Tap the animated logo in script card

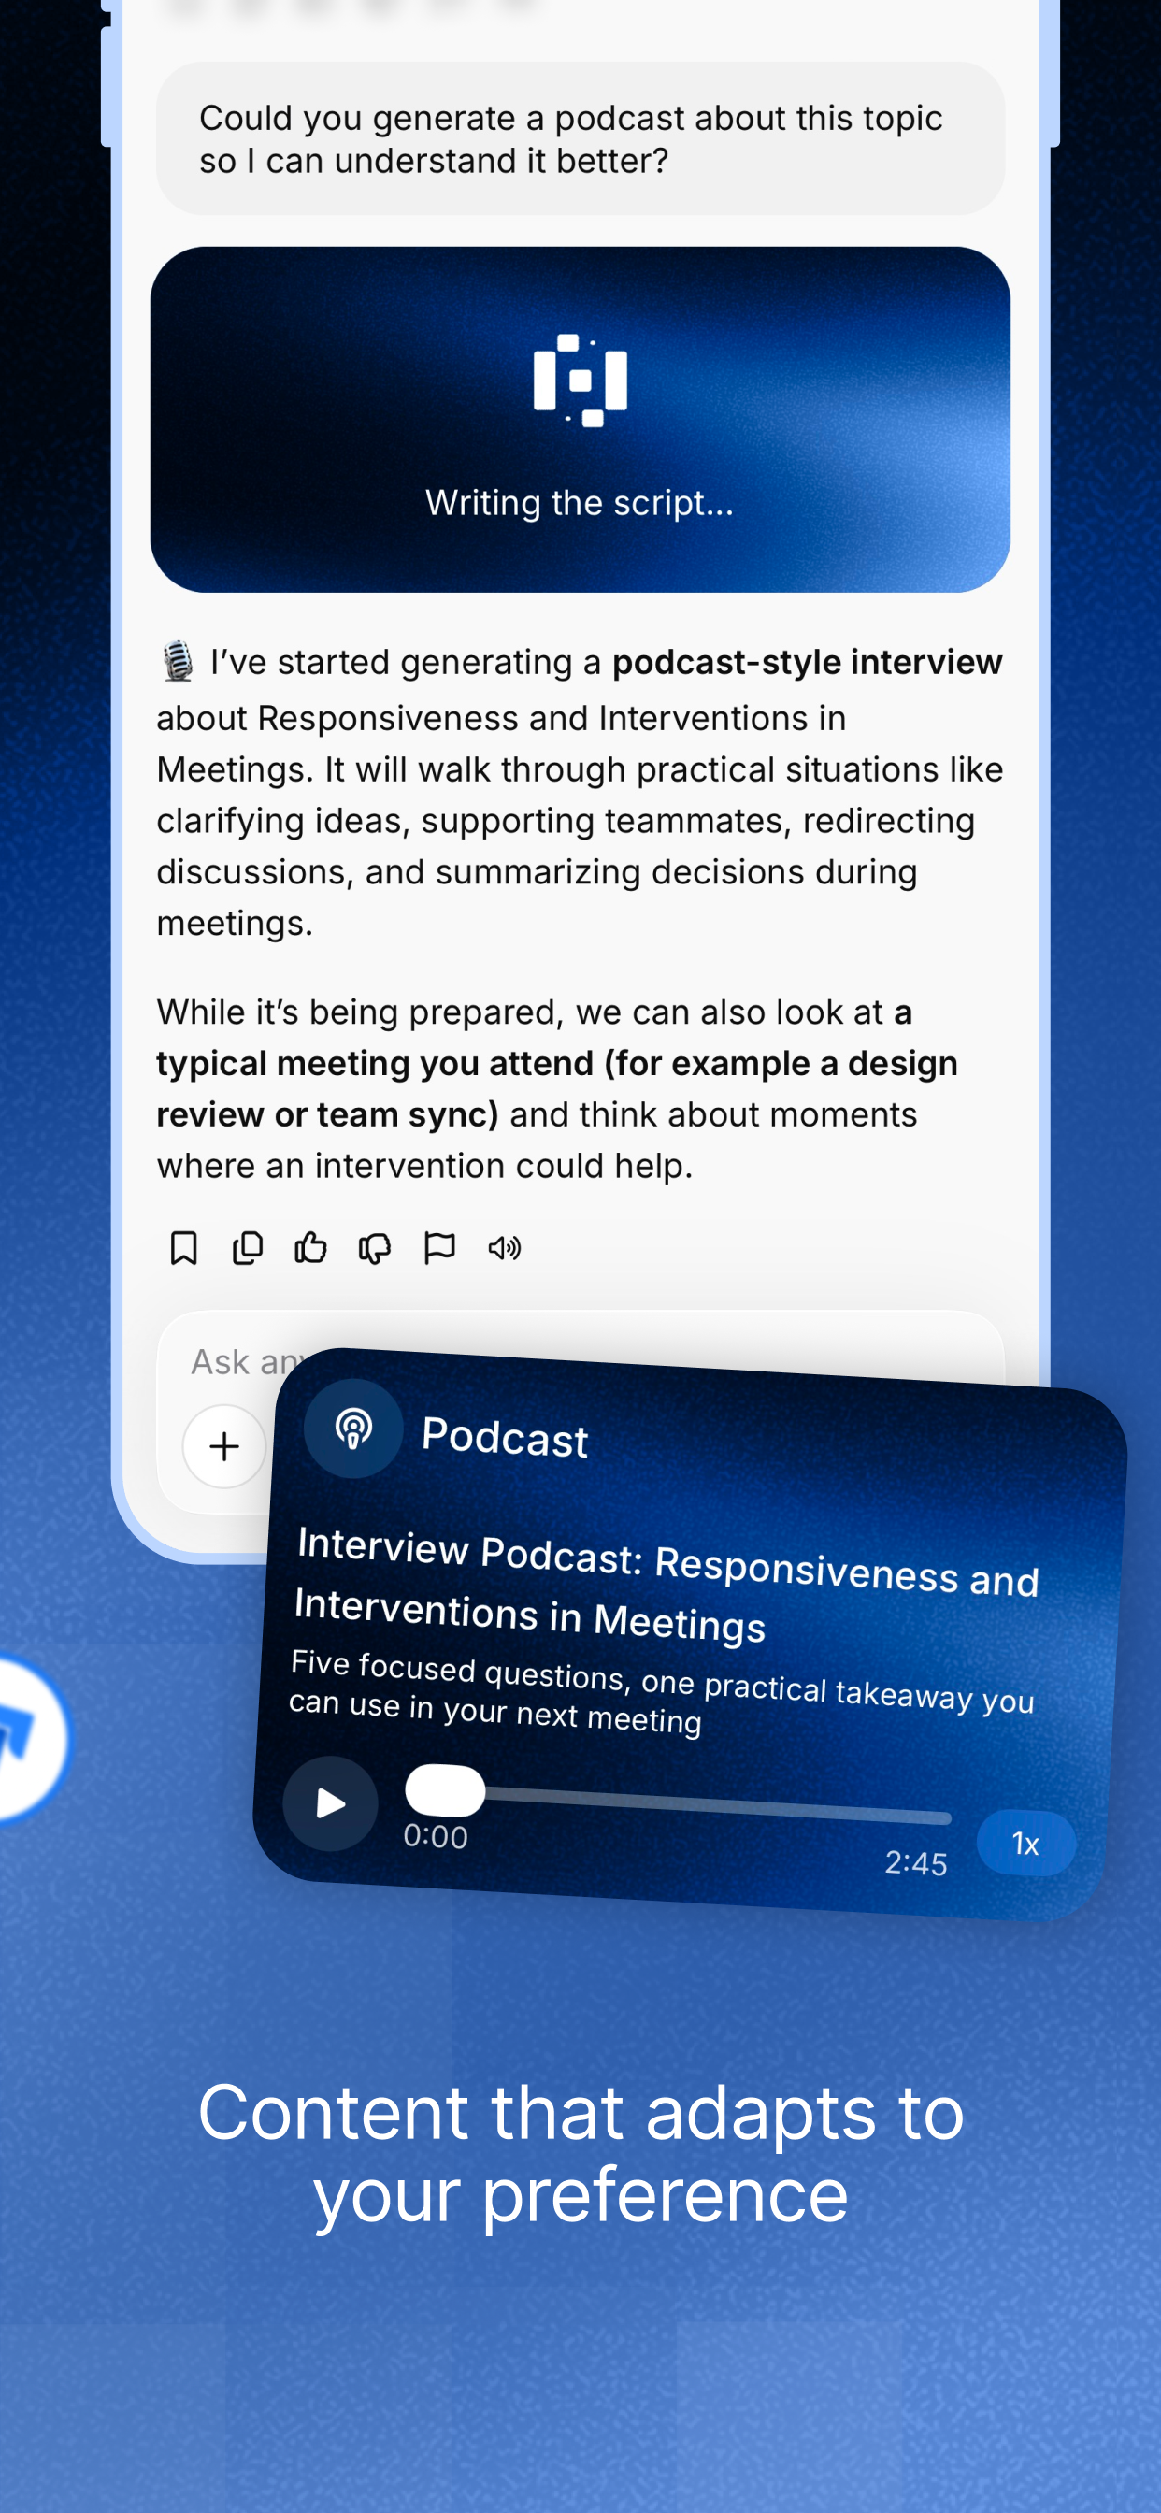tap(580, 381)
